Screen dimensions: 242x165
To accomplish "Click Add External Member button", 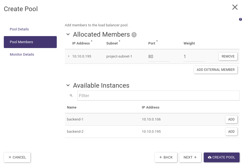I will click(215, 70).
